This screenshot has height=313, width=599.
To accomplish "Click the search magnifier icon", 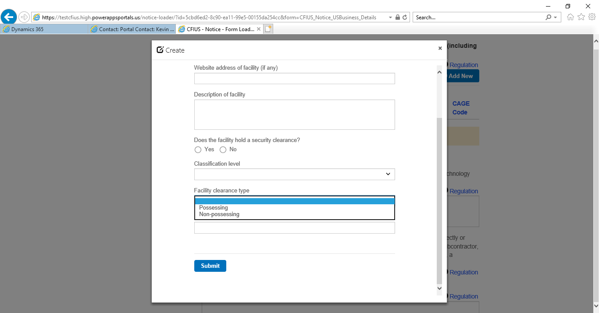I will click(x=548, y=18).
